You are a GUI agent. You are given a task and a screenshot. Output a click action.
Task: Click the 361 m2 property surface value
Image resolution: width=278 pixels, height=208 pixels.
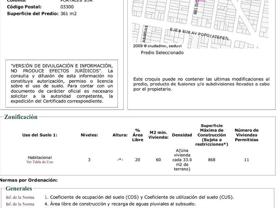pos(68,14)
